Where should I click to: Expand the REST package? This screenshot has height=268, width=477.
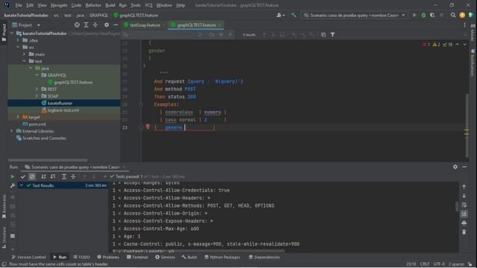coord(37,89)
